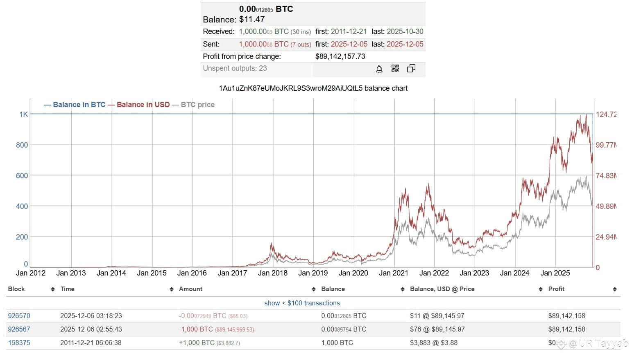Open block 926567 link
This screenshot has height=354, width=632.
coord(19,329)
